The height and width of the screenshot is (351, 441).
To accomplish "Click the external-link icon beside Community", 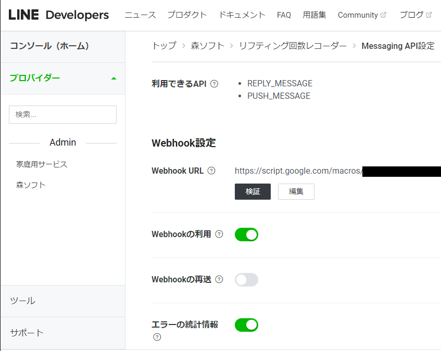I will pos(383,15).
